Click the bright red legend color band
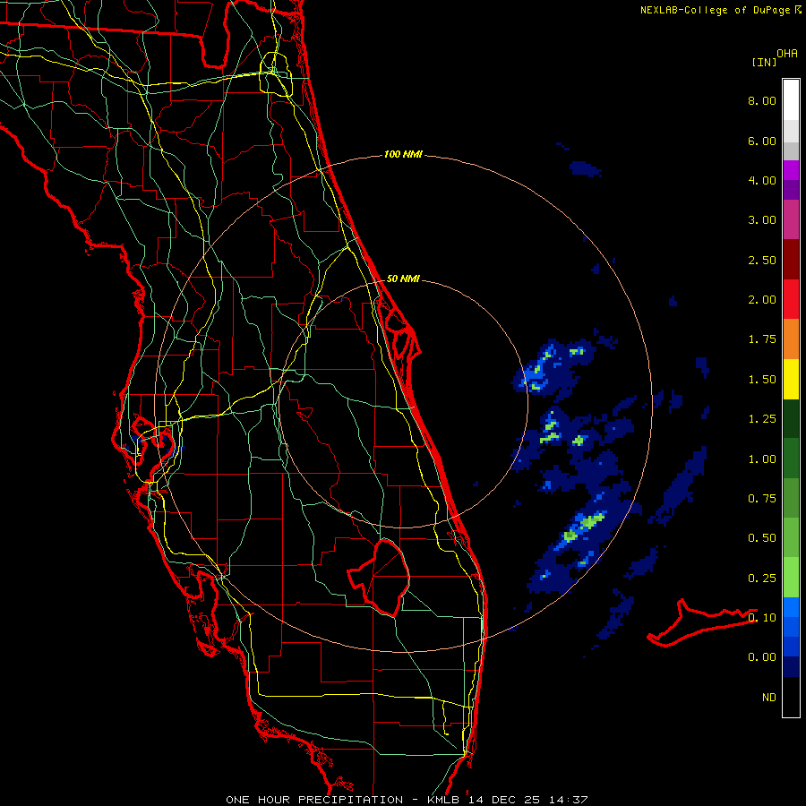This screenshot has width=806, height=806. point(791,299)
